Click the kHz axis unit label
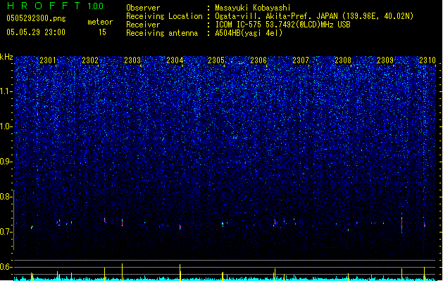 [x=6, y=57]
